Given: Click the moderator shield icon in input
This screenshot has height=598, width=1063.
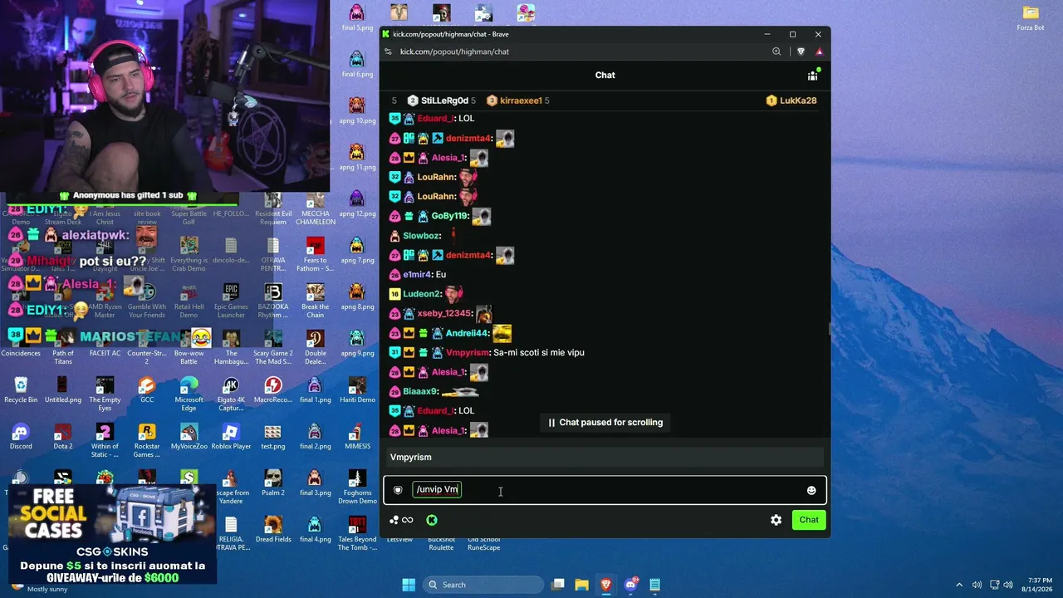Looking at the screenshot, I should [x=398, y=490].
